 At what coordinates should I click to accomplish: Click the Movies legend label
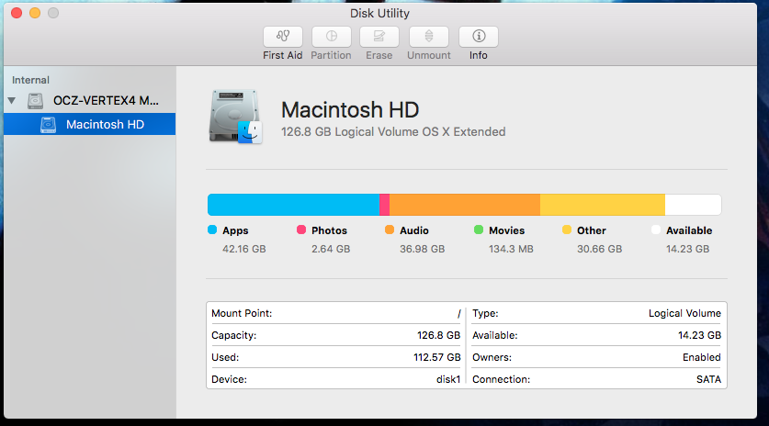click(x=506, y=230)
